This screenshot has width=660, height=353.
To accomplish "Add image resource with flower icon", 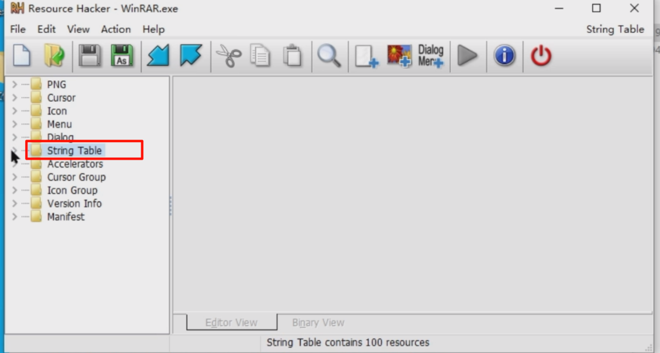I will 399,56.
